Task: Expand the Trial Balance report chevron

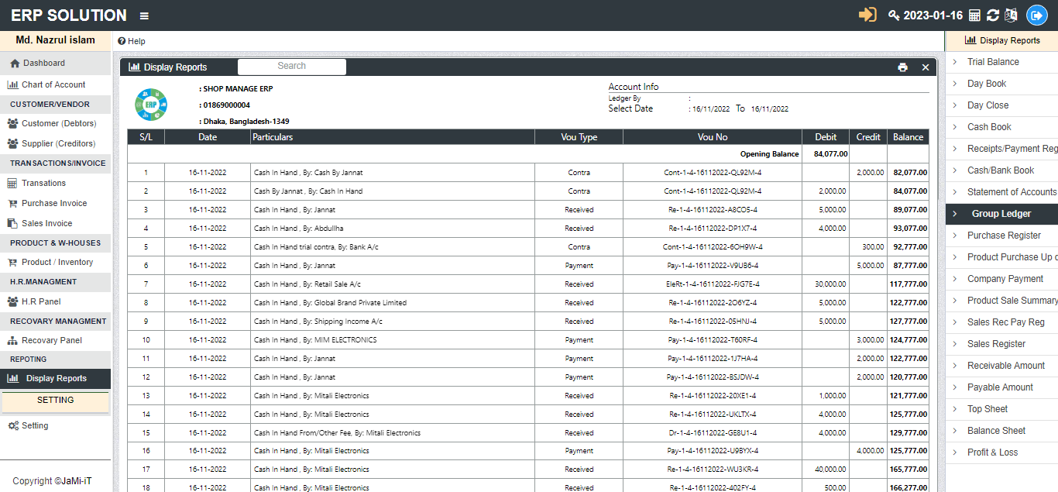Action: (954, 62)
